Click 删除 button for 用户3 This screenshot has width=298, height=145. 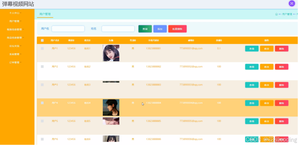pos(282,85)
